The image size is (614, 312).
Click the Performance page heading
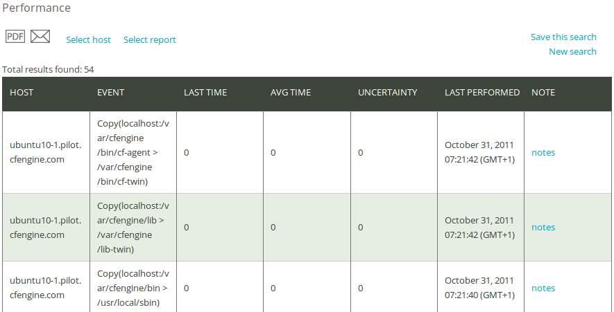click(36, 8)
